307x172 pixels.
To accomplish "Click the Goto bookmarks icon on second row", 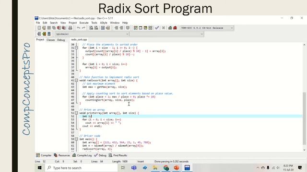I will click(x=49, y=34).
